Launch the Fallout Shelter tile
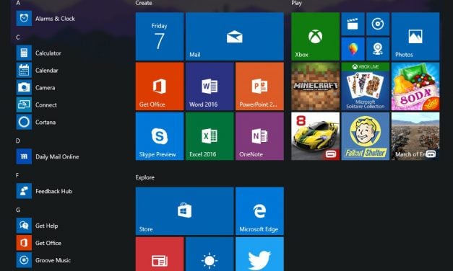 (x=366, y=136)
